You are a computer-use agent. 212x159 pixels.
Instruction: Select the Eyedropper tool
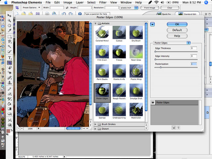coord(9,30)
